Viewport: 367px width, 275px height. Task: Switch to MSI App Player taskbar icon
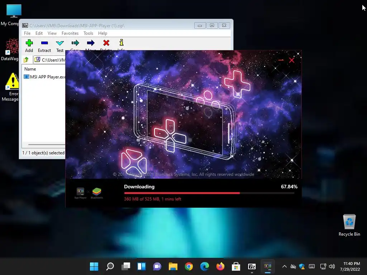coord(267,266)
